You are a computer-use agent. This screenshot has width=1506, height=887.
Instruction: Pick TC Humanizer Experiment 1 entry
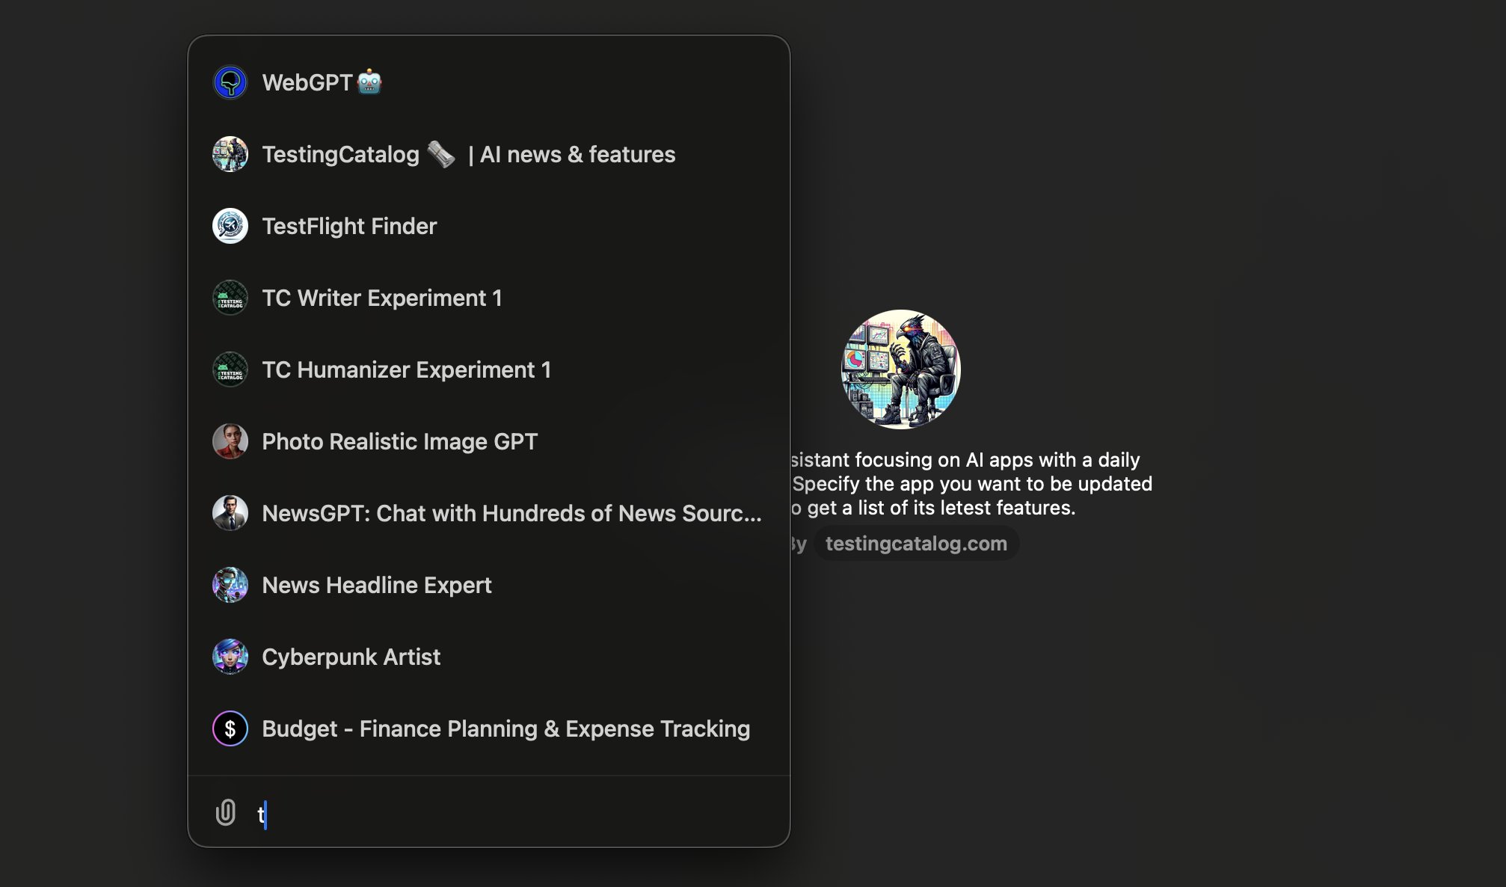click(x=489, y=369)
